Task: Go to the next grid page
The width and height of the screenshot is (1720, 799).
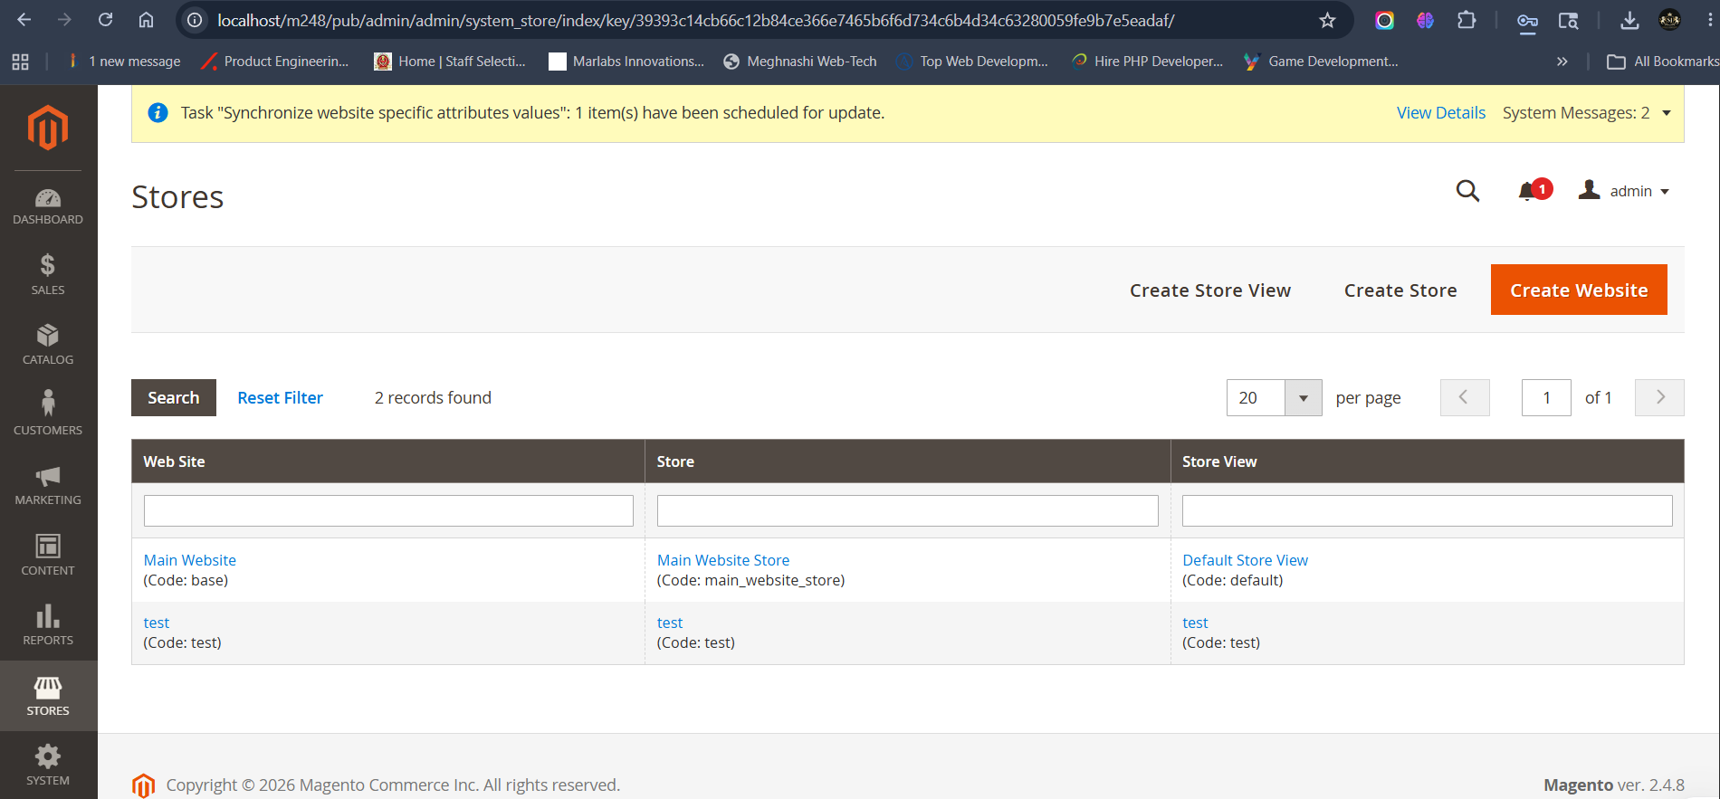Action: 1659,397
